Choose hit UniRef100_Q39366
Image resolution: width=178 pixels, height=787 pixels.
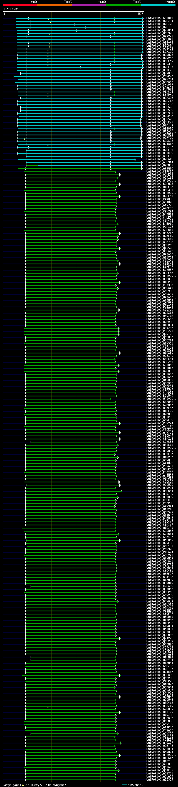[x=160, y=64]
